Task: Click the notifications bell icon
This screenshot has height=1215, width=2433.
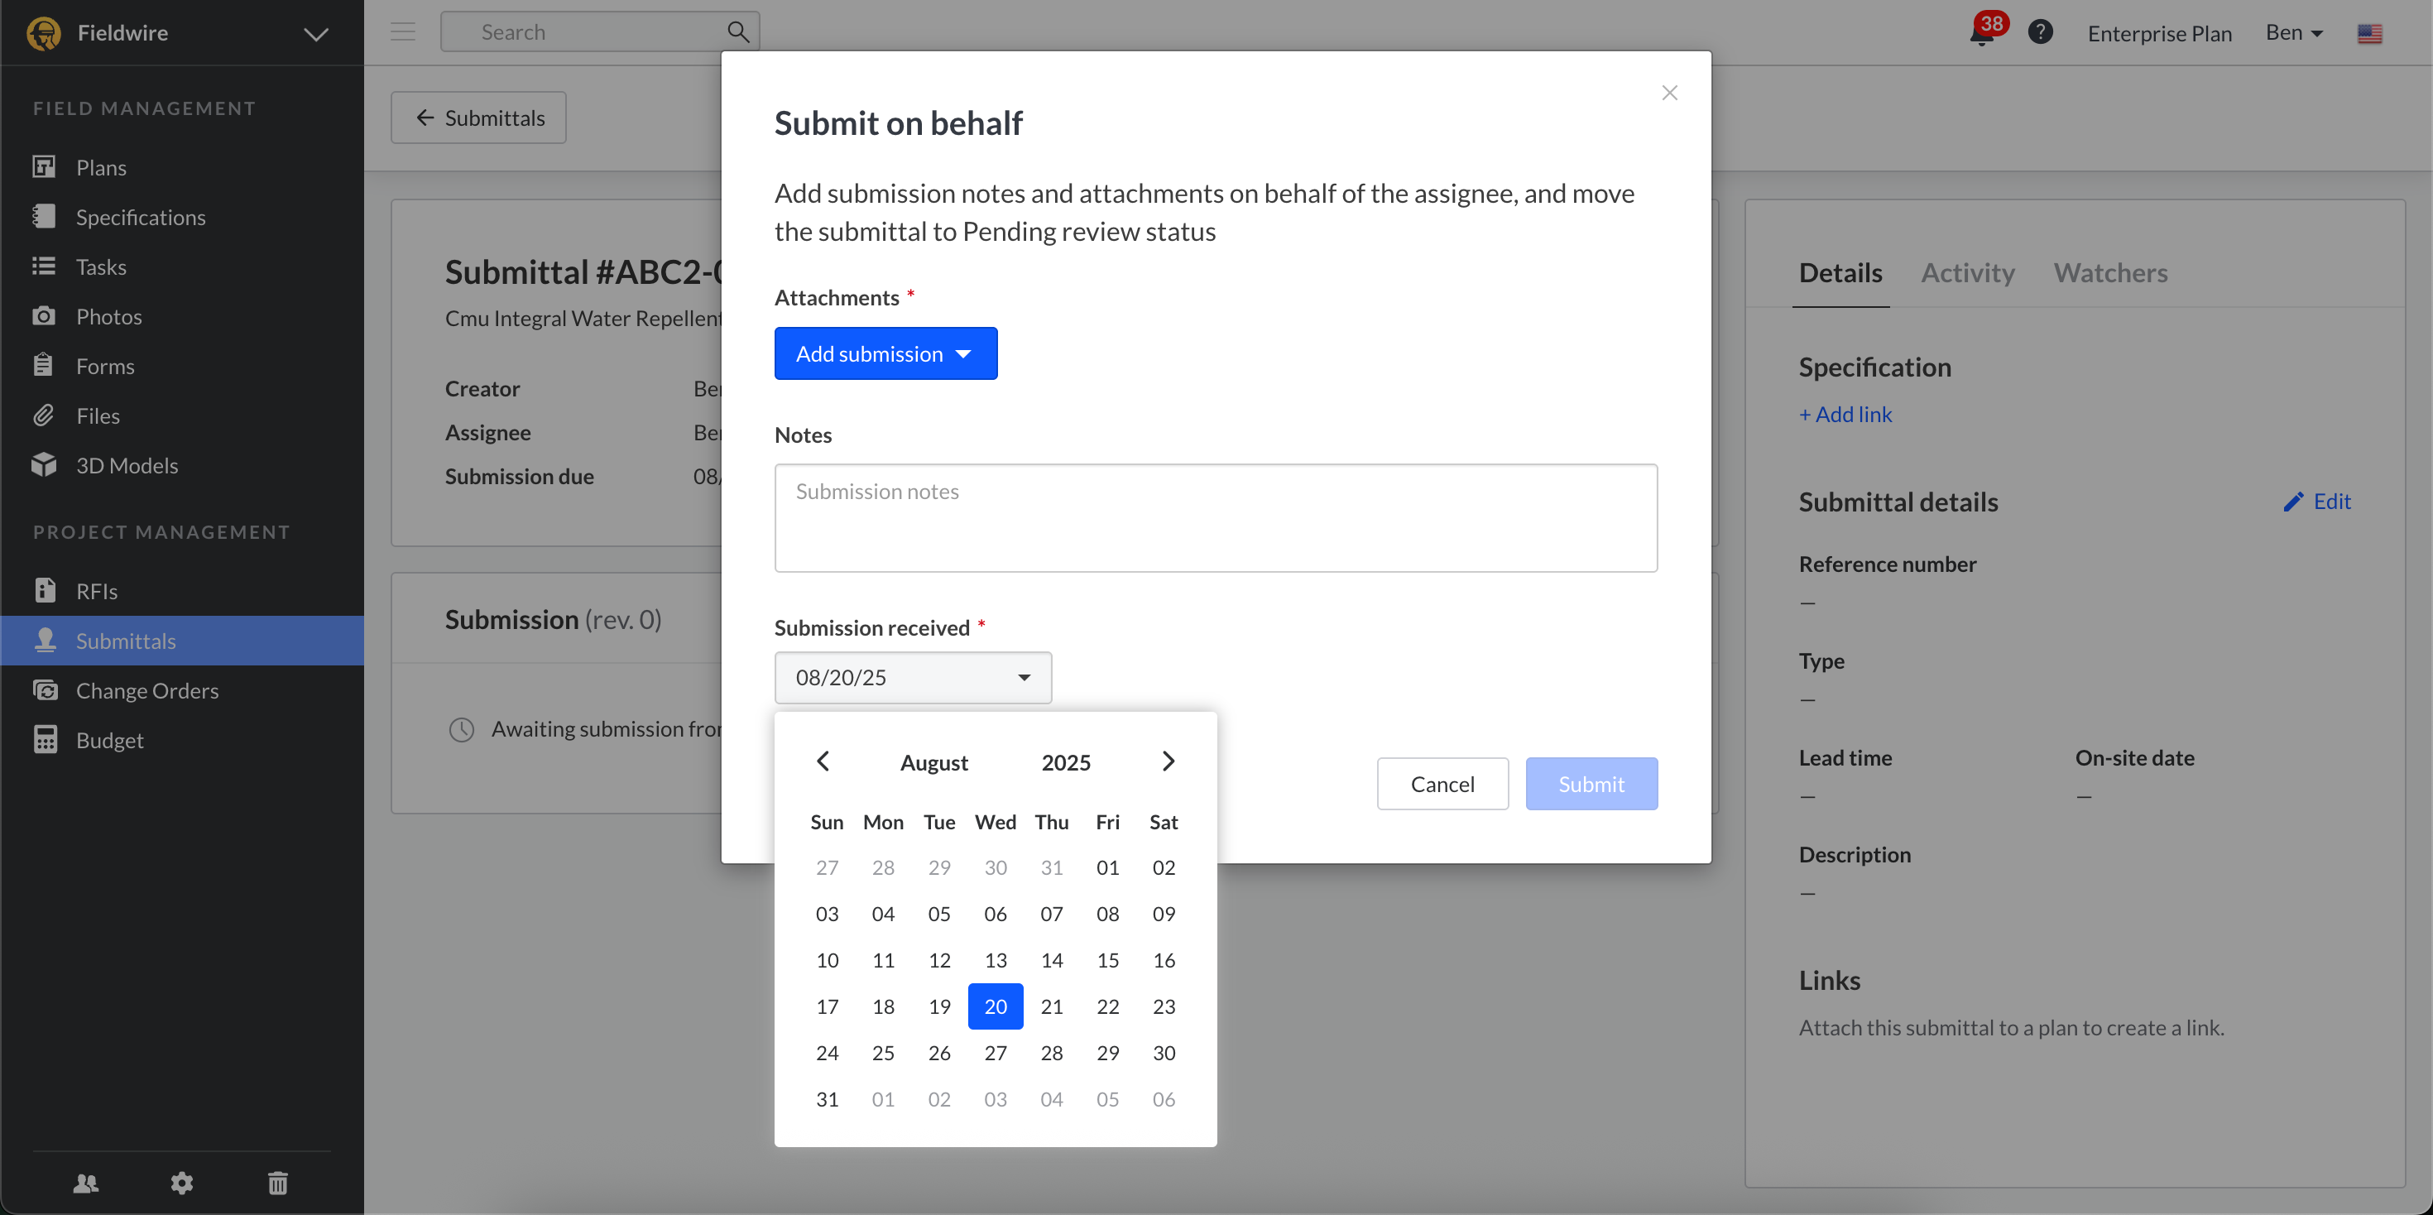Action: click(1980, 34)
